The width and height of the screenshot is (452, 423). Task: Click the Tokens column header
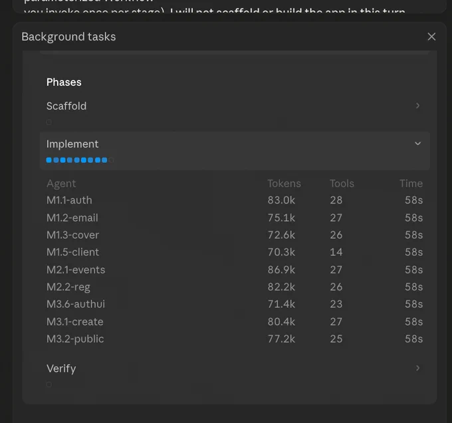[284, 184]
